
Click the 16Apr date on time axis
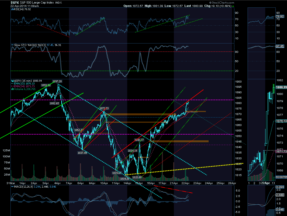pos(151,183)
